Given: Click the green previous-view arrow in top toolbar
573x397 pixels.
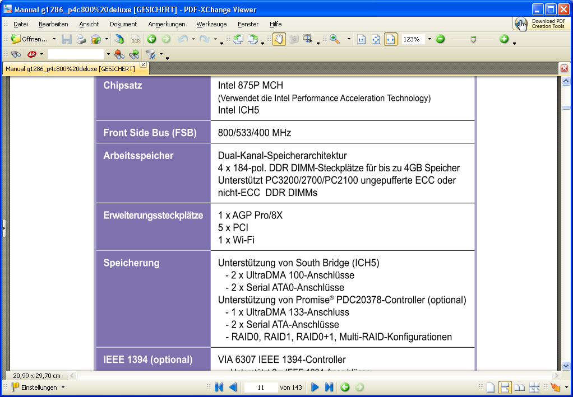Looking at the screenshot, I should pyautogui.click(x=151, y=39).
